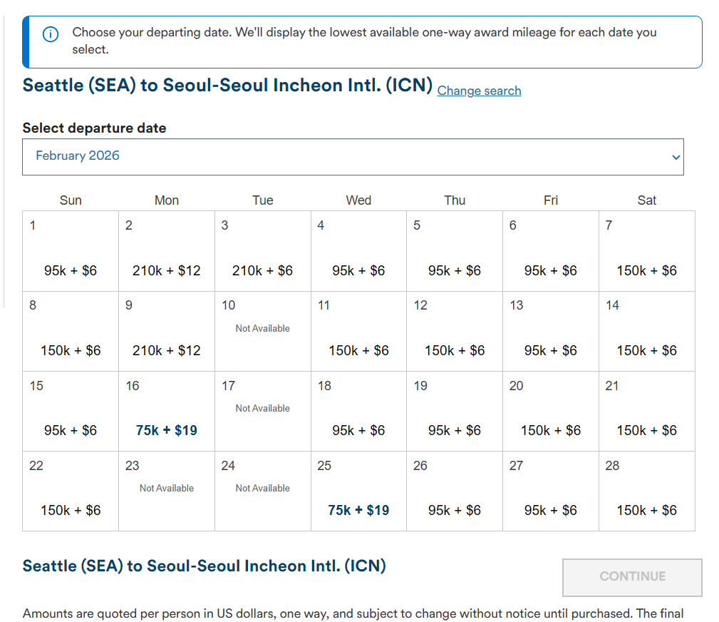
Task: Click the info icon in the notice banner
Action: pyautogui.click(x=51, y=34)
